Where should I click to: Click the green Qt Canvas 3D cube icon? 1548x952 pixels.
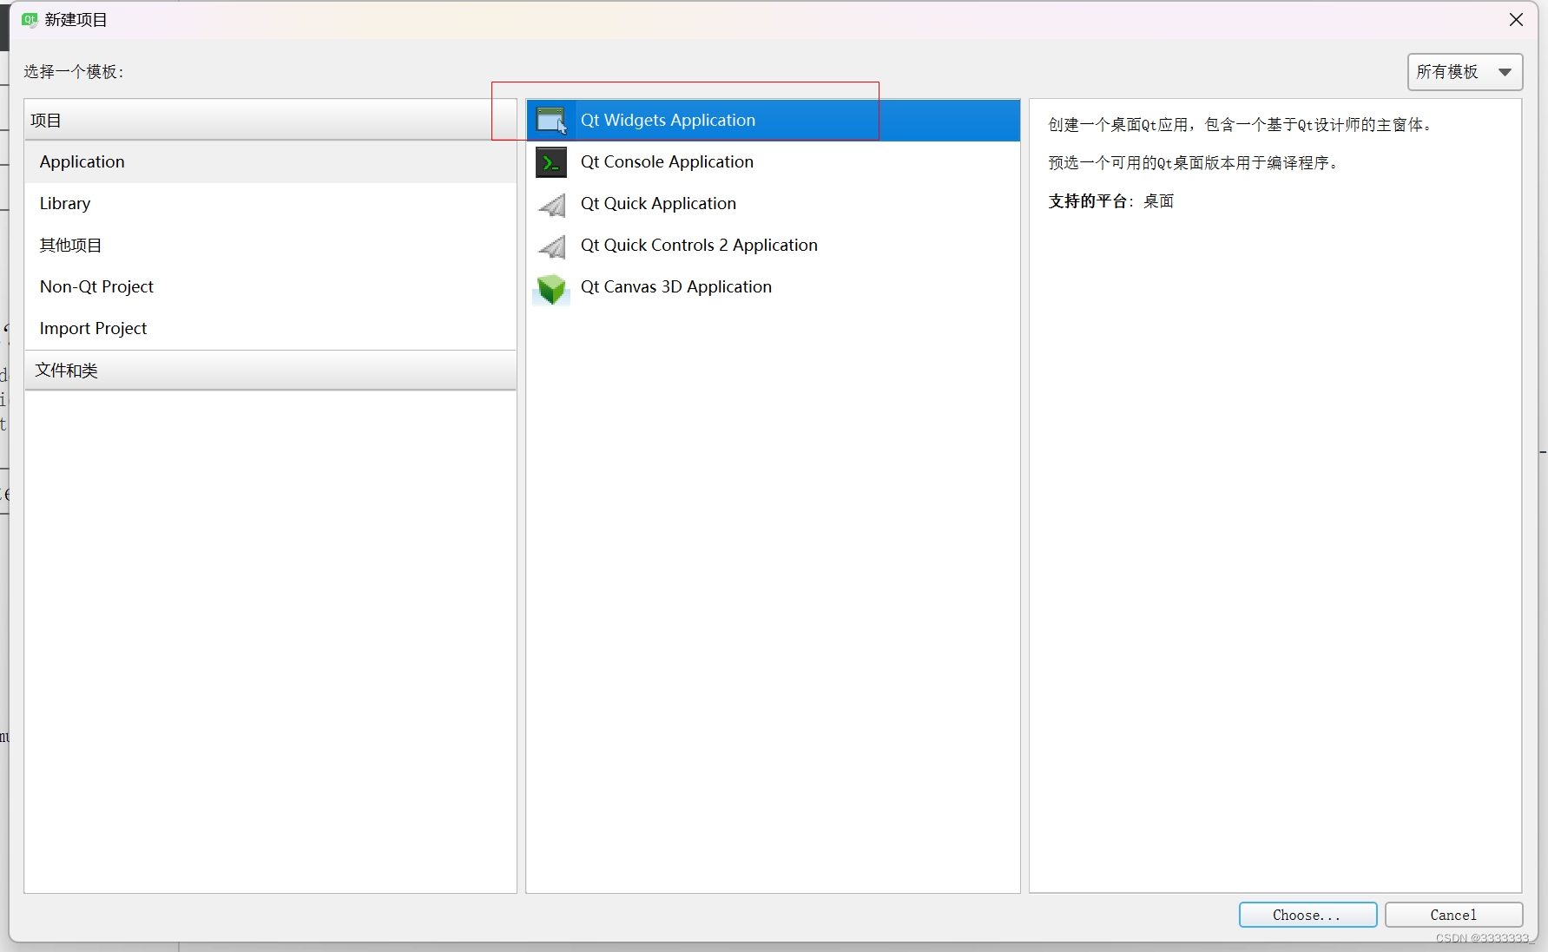(x=551, y=289)
